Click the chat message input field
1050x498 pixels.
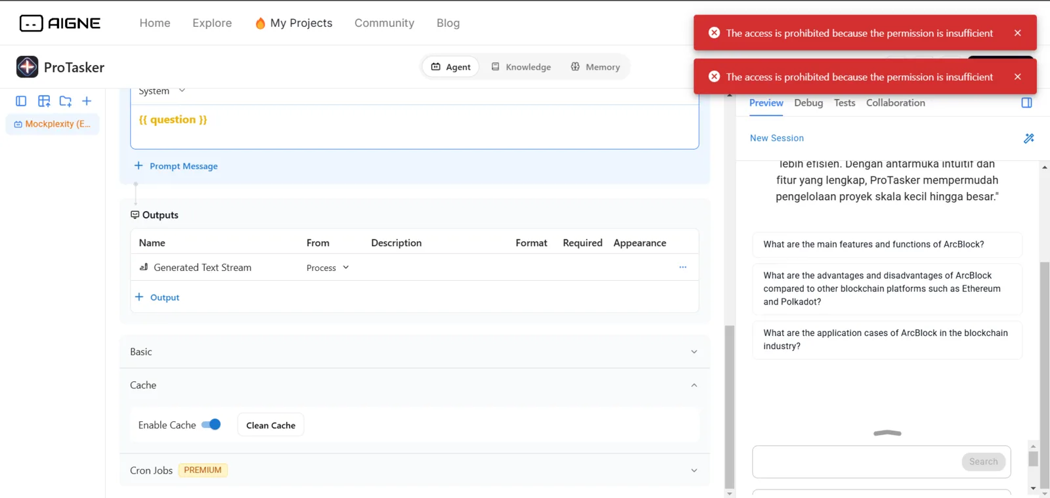[x=856, y=462]
